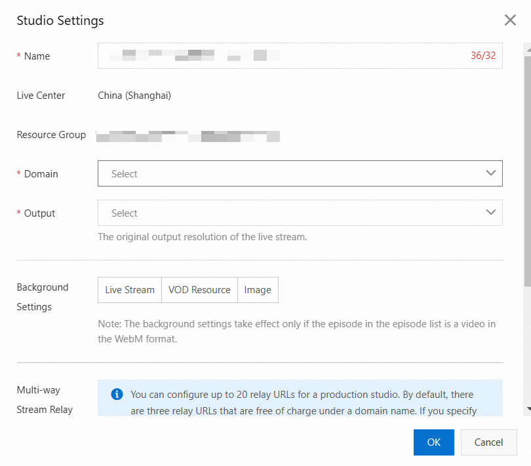Viewport: 531px width, 466px height.
Task: Click the vertical scrollbar thumb
Action: pos(526,170)
